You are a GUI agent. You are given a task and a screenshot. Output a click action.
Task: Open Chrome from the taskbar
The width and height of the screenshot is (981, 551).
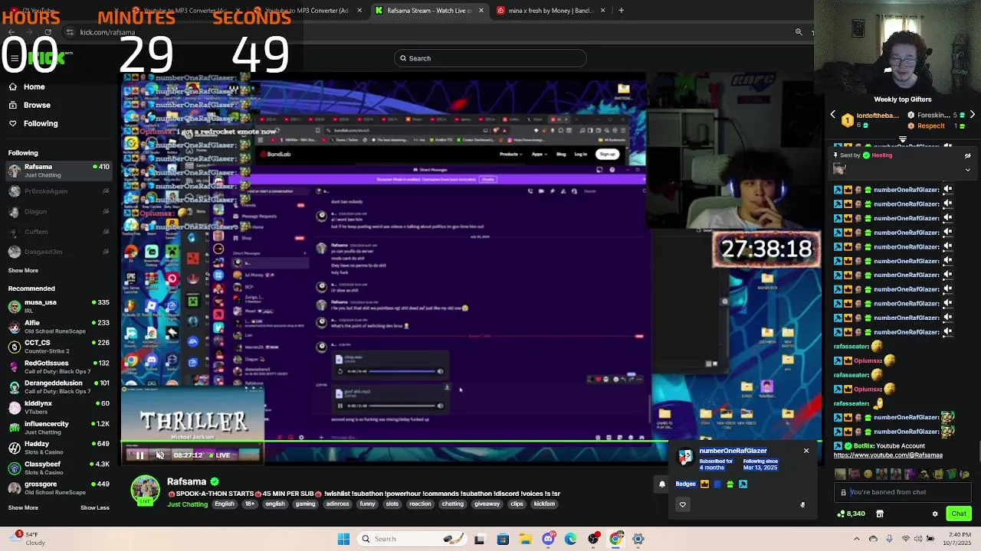[616, 539]
